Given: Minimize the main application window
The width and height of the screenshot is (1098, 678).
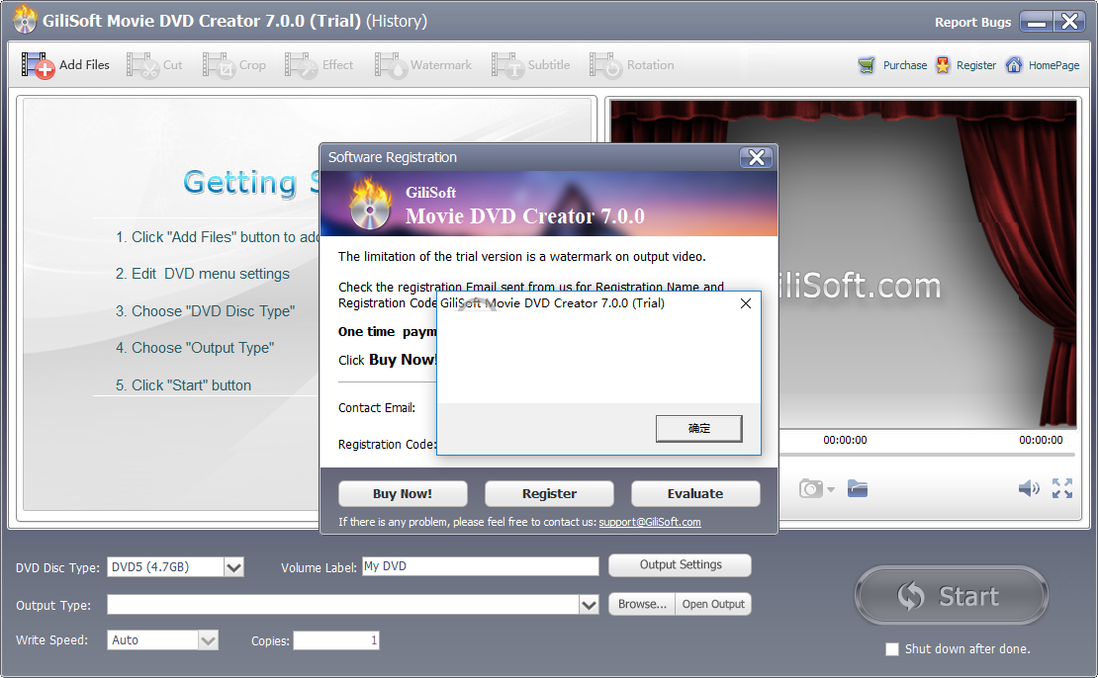Looking at the screenshot, I should point(1037,22).
